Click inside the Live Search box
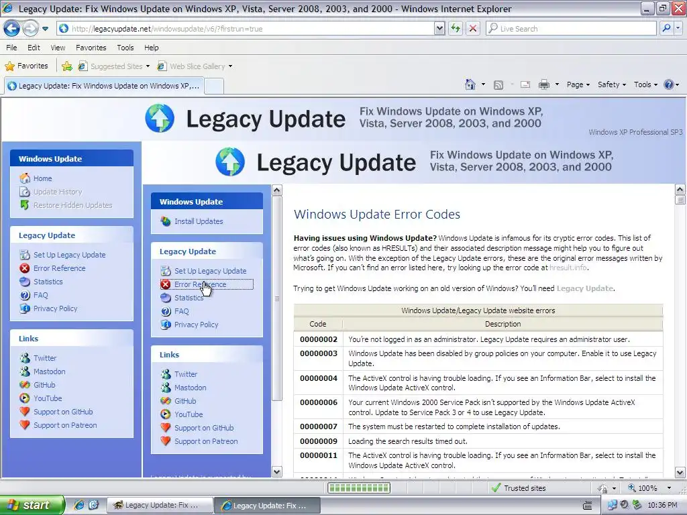Screen dimensions: 687x515 click(571, 28)
